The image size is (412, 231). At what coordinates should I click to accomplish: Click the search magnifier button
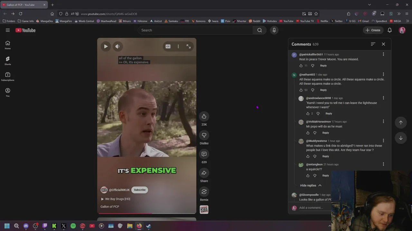(260, 30)
